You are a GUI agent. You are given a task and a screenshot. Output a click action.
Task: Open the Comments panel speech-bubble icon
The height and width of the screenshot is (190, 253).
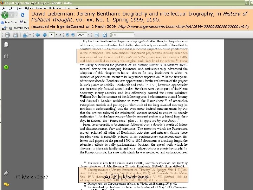click(6, 184)
